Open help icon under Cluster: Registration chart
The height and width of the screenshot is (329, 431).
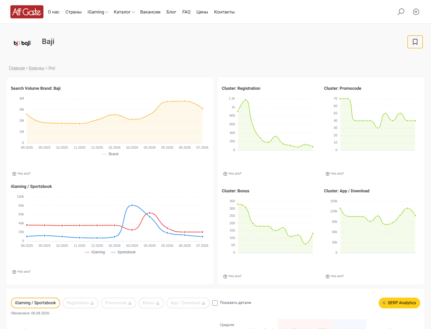tap(225, 174)
